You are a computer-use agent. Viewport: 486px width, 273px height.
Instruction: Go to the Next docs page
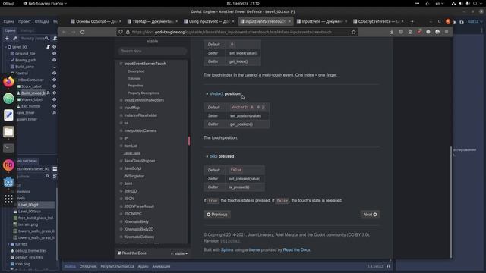tap(370, 214)
